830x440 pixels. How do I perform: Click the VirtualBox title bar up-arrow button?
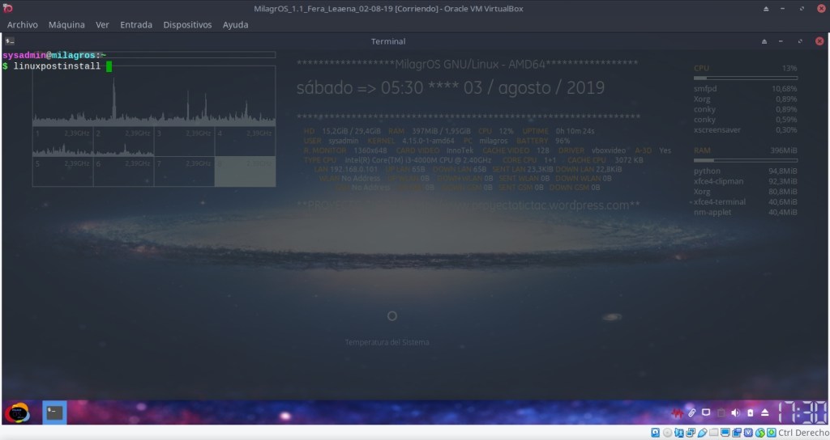point(766,8)
